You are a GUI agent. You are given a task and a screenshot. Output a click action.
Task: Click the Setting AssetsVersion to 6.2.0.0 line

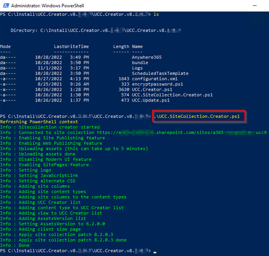(53, 224)
